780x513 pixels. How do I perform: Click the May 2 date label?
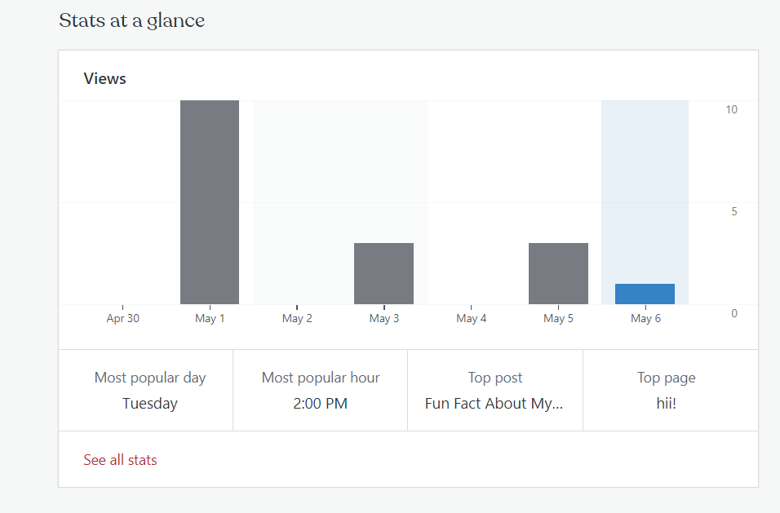coord(297,318)
